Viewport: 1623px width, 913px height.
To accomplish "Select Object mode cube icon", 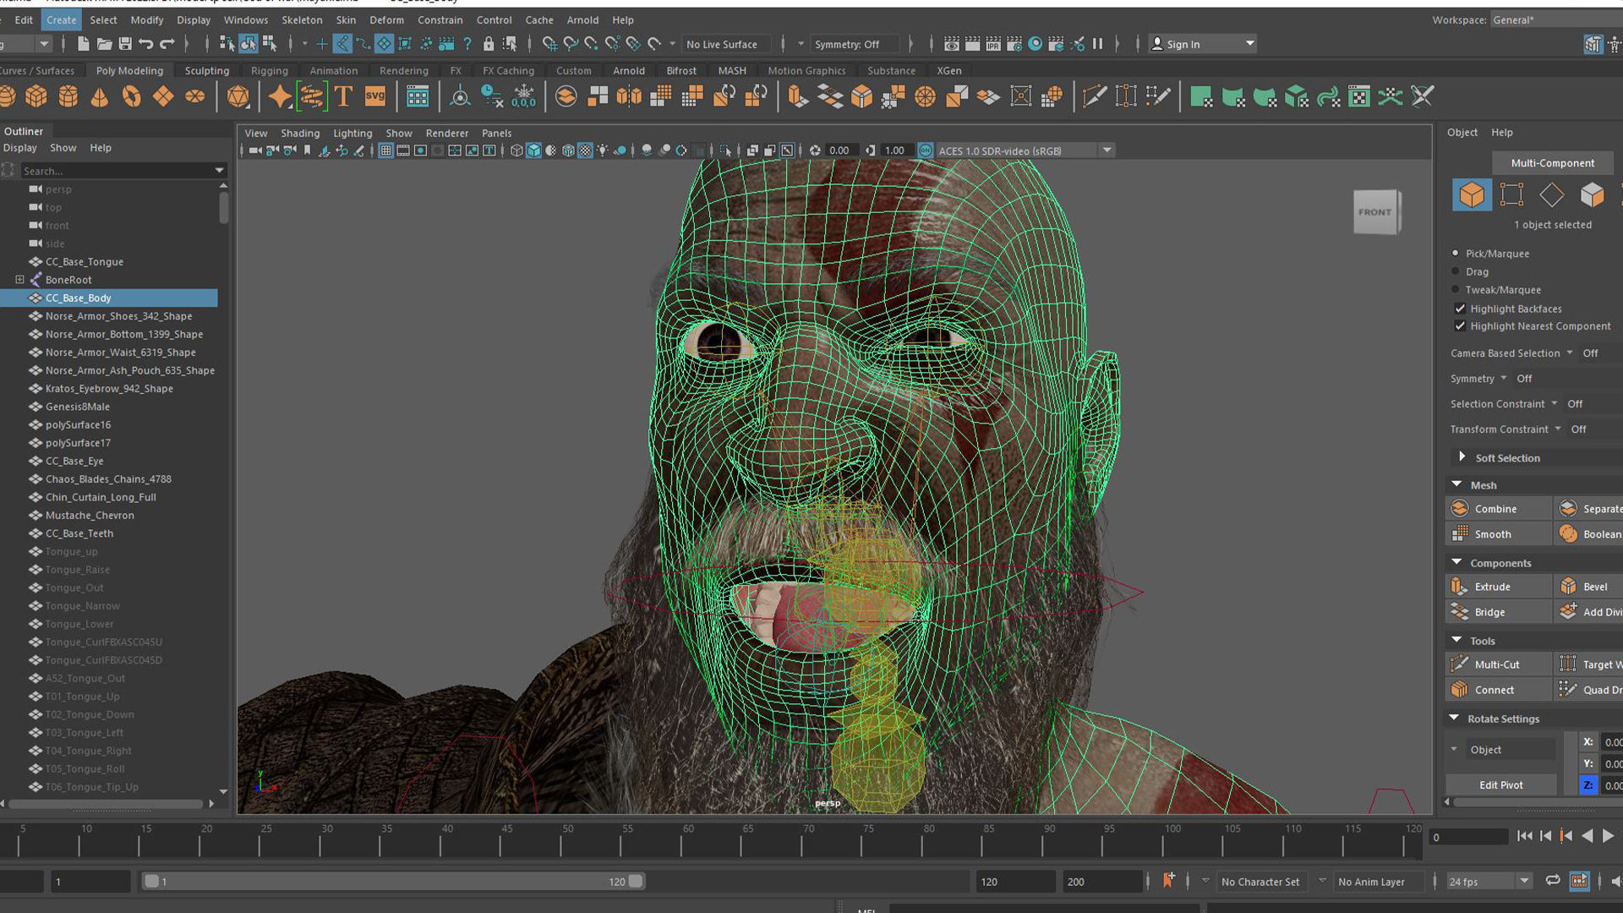I will tap(1471, 195).
